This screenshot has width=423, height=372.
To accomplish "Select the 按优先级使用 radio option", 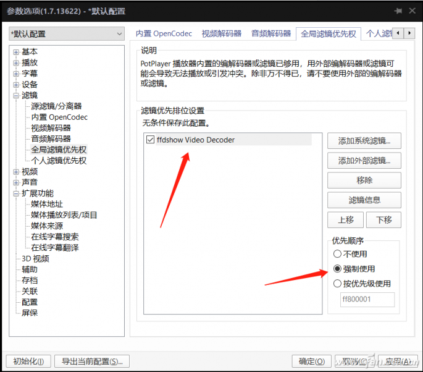I will point(337,284).
